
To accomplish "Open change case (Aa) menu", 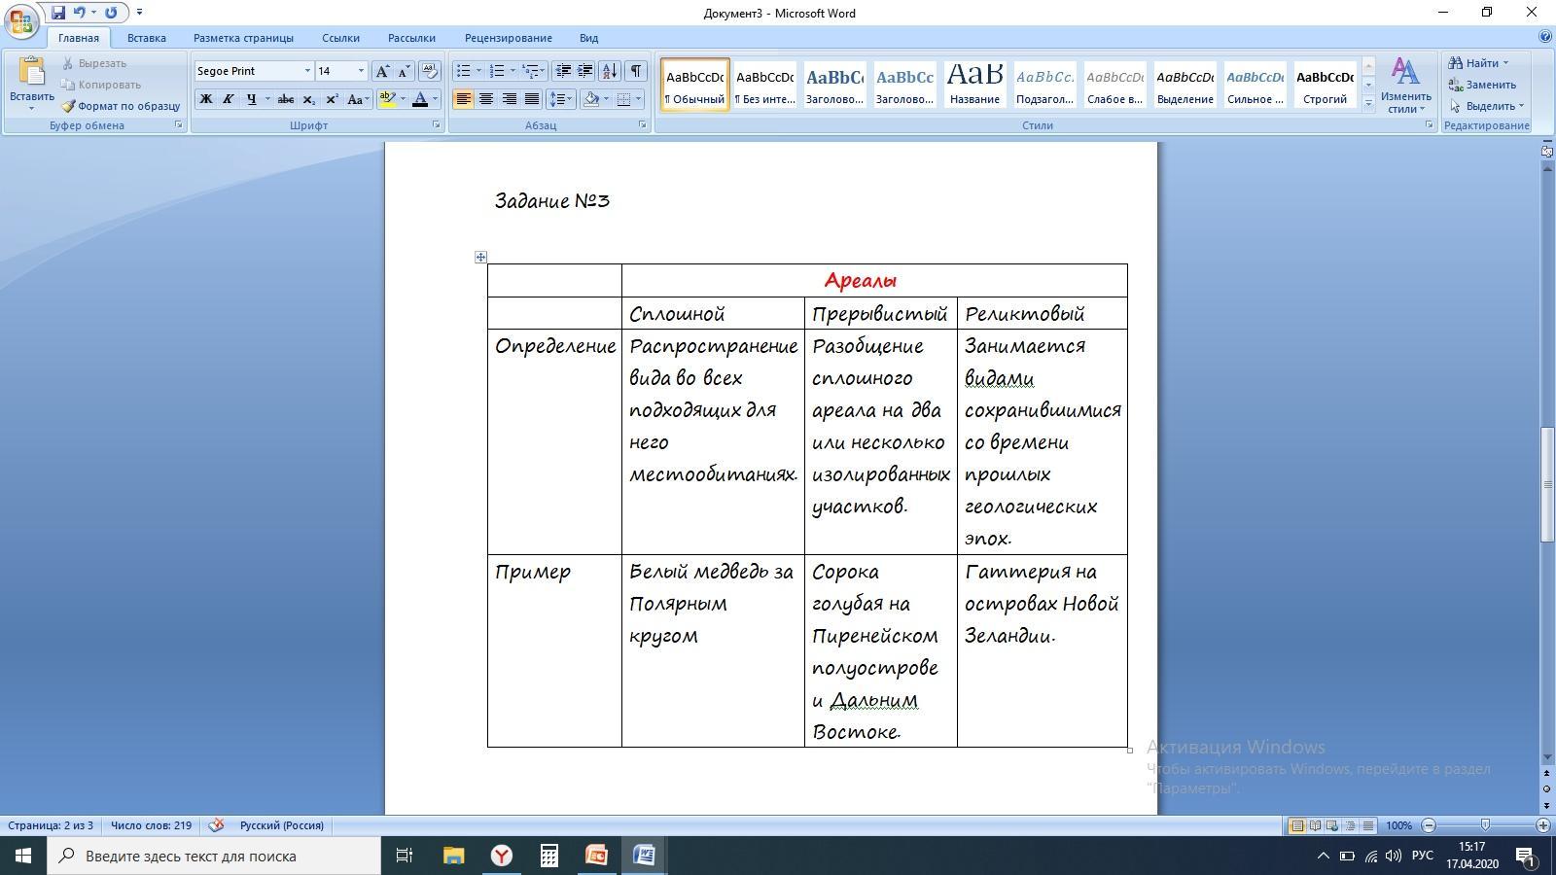I will (x=357, y=99).
